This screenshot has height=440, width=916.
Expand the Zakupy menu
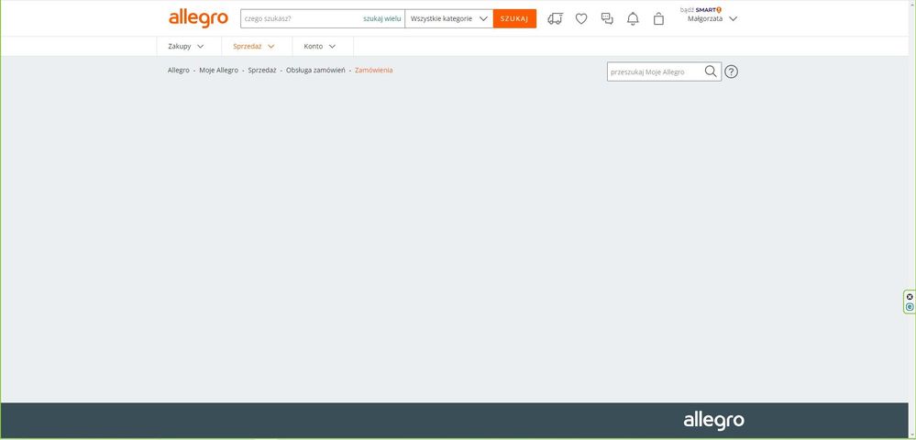point(186,46)
